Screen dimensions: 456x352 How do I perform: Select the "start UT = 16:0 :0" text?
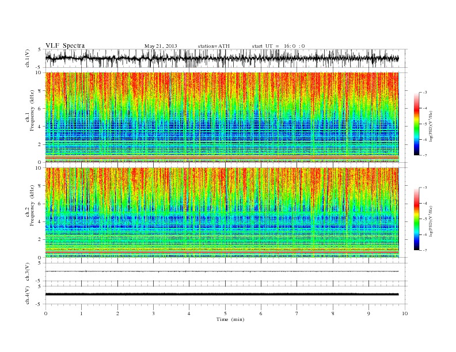pos(278,46)
